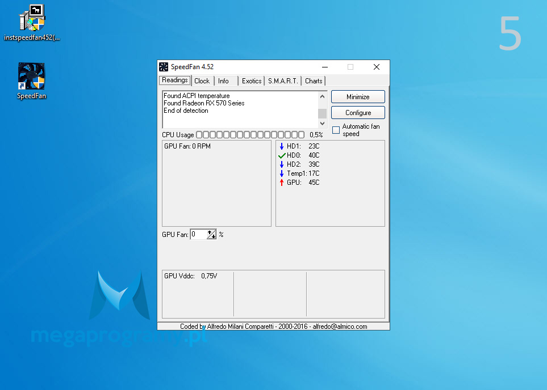Switch to the Readings tab
The width and height of the screenshot is (547, 390).
coord(175,80)
